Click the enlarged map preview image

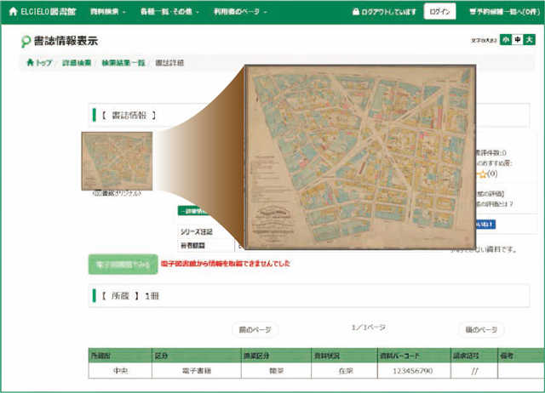click(x=360, y=157)
